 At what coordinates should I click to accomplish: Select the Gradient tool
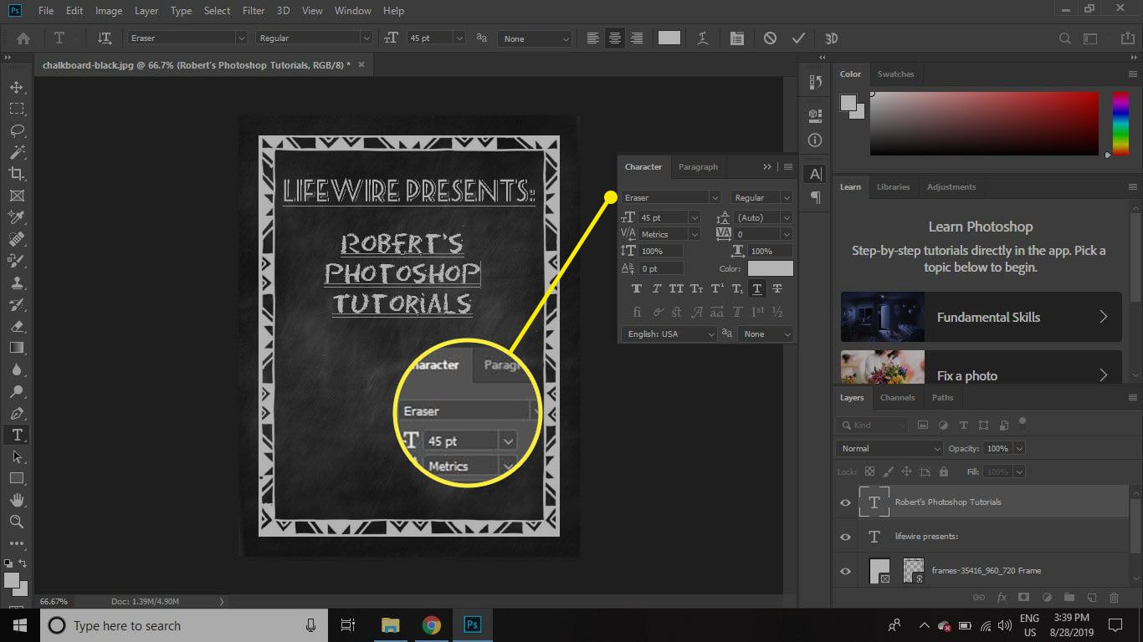[17, 348]
